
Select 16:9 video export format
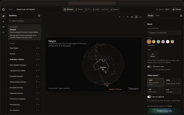(x=156, y=82)
